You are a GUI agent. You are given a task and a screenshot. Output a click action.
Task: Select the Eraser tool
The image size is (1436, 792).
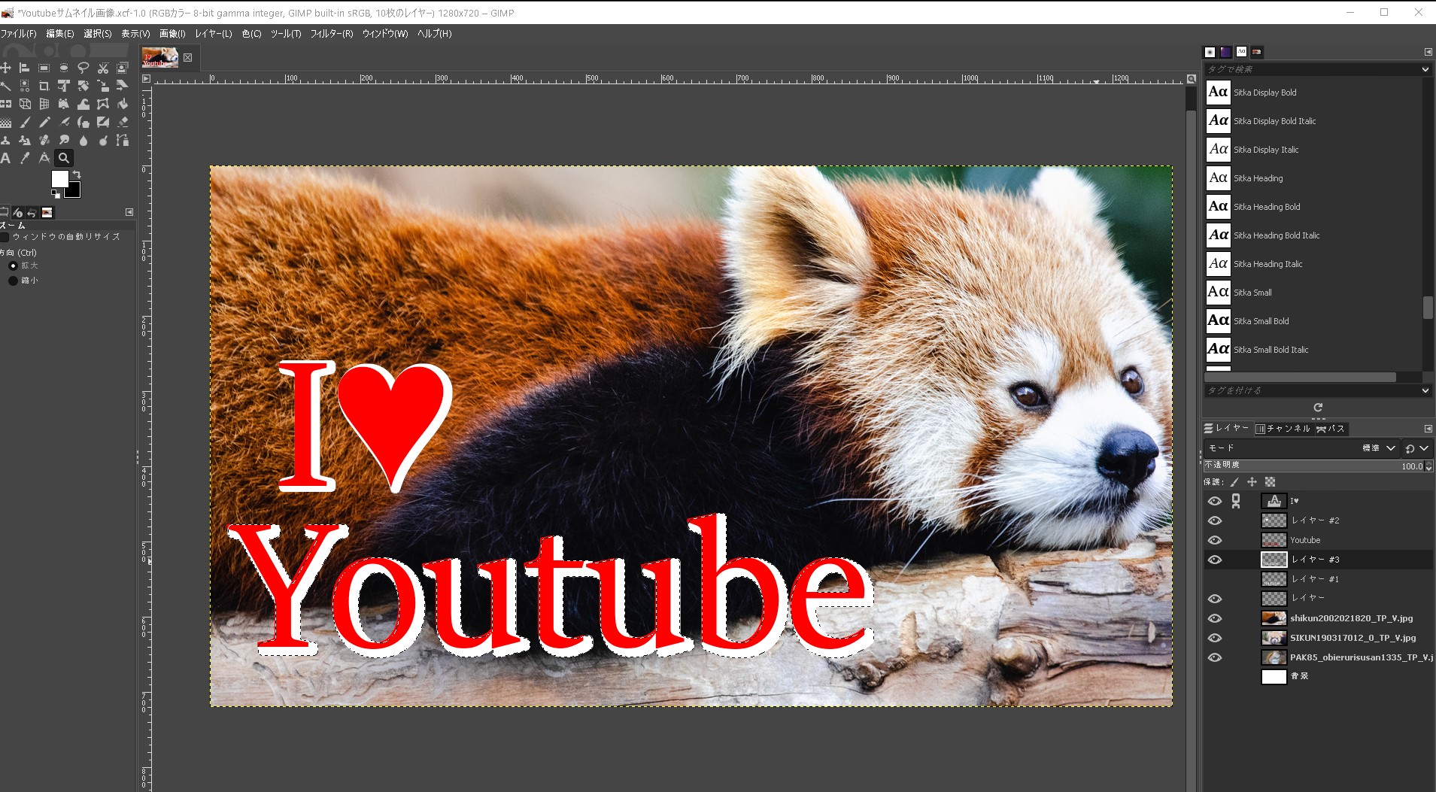123,122
